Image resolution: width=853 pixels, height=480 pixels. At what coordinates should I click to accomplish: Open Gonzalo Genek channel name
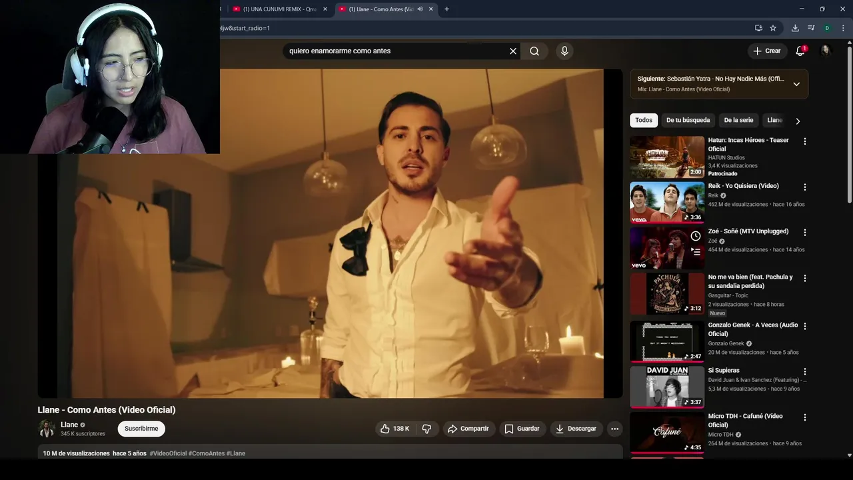726,343
